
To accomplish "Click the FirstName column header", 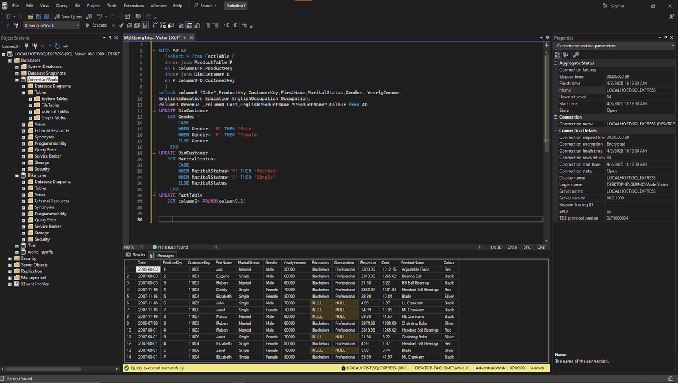I will pos(224,263).
